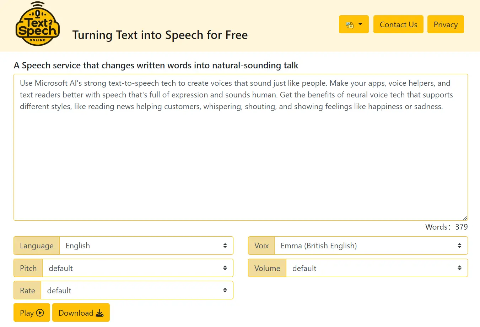Image resolution: width=480 pixels, height=327 pixels.
Task: Click the textarea resize grip at bottom-right corner
Action: pos(465,217)
